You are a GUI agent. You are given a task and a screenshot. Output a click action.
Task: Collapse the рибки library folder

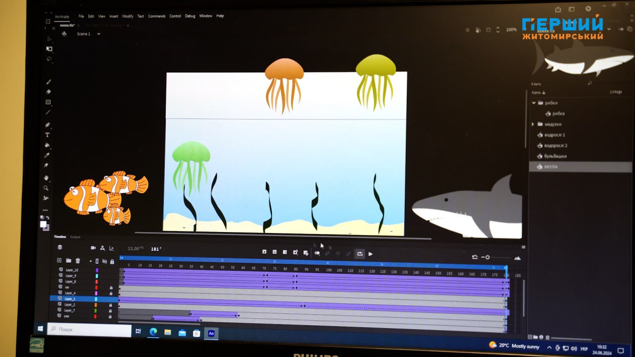point(534,103)
